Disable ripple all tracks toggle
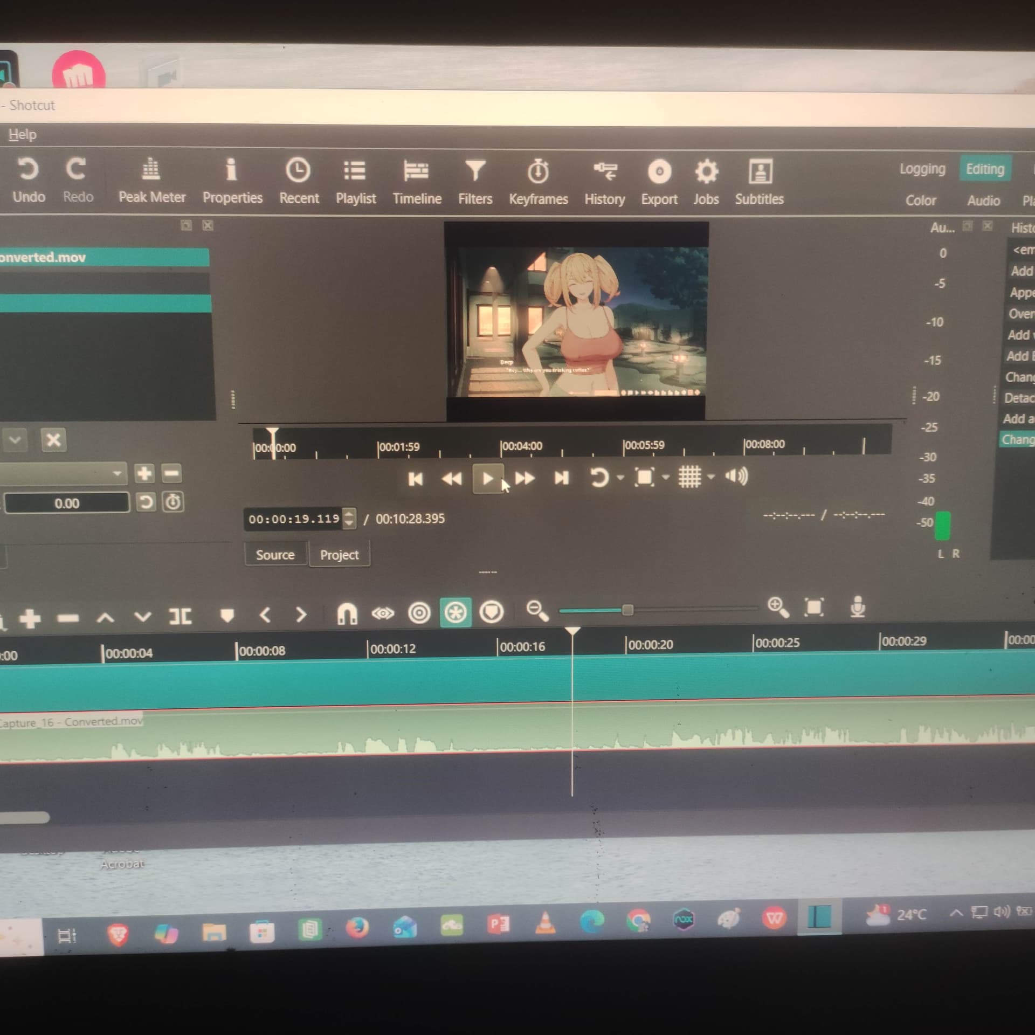Image resolution: width=1035 pixels, height=1035 pixels. click(456, 612)
